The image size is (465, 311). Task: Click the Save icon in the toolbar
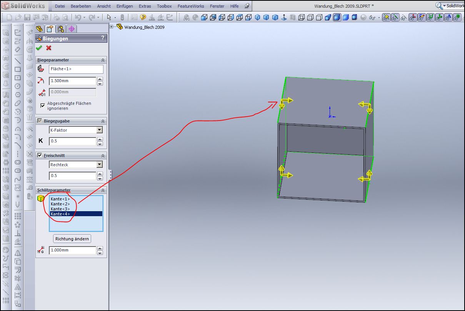point(27,17)
